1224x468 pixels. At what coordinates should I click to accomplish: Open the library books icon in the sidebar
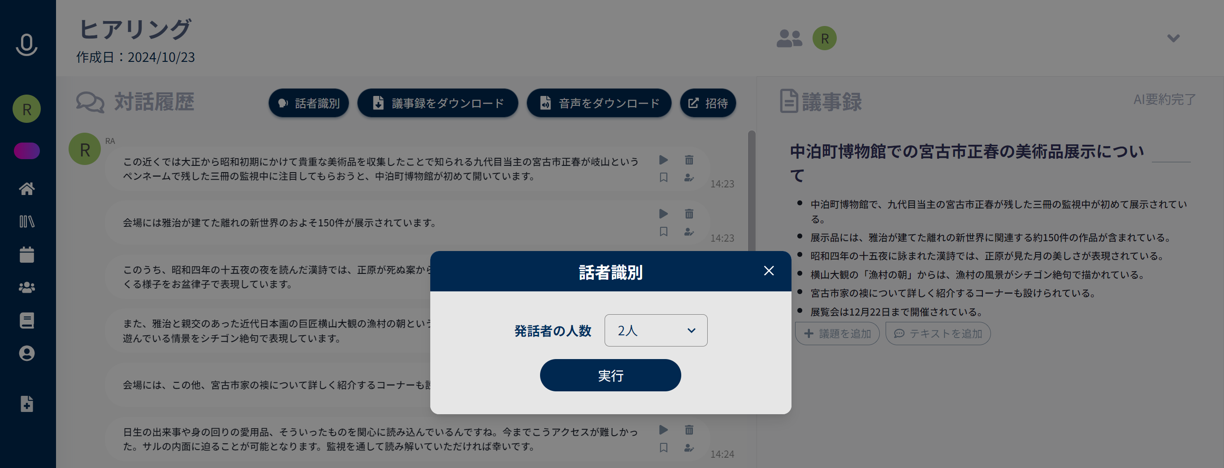click(x=26, y=221)
